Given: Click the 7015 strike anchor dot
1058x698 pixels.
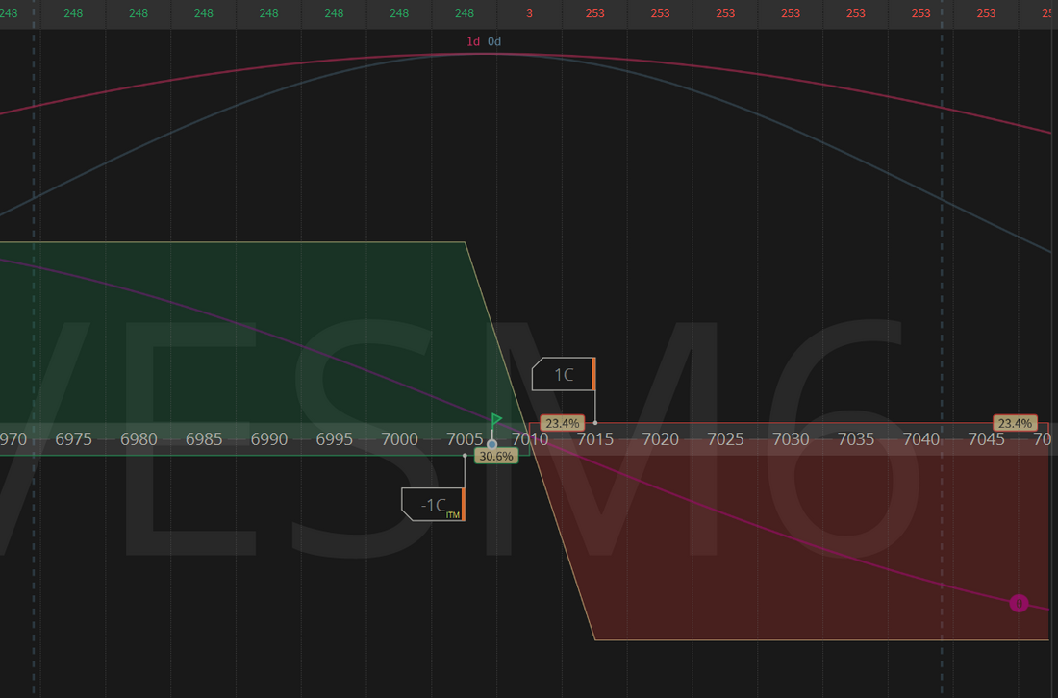Looking at the screenshot, I should coord(595,423).
